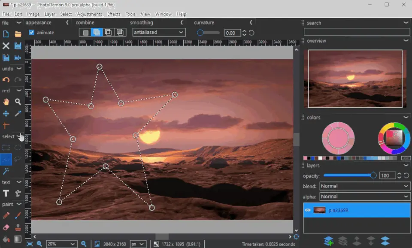The height and width of the screenshot is (248, 412).
Task: Select the Eraser tool
Action: coord(6,227)
